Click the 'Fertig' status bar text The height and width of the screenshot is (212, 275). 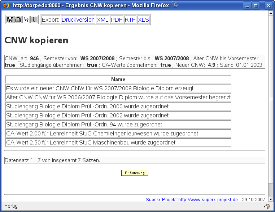11,206
